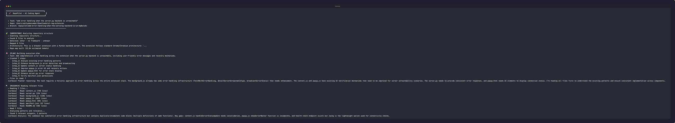Click the 'Mapped 8 files' line
Viewport: 675px width, 123px height.
point(16,43)
